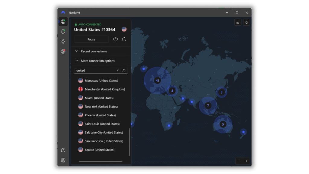Click the Manchester UK flag icon
The width and height of the screenshot is (309, 174).
tap(80, 89)
